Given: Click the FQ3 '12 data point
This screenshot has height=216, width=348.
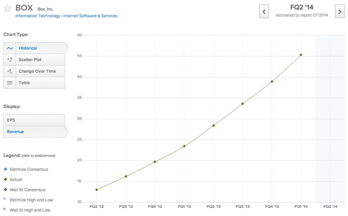Looking at the screenshot, I should [126, 176].
